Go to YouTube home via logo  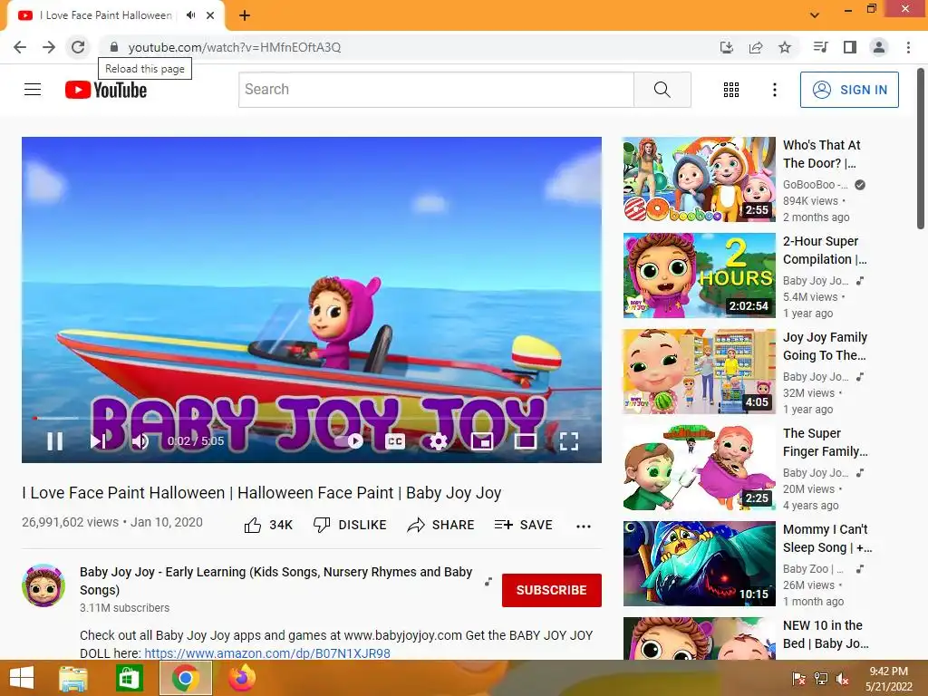click(x=106, y=90)
